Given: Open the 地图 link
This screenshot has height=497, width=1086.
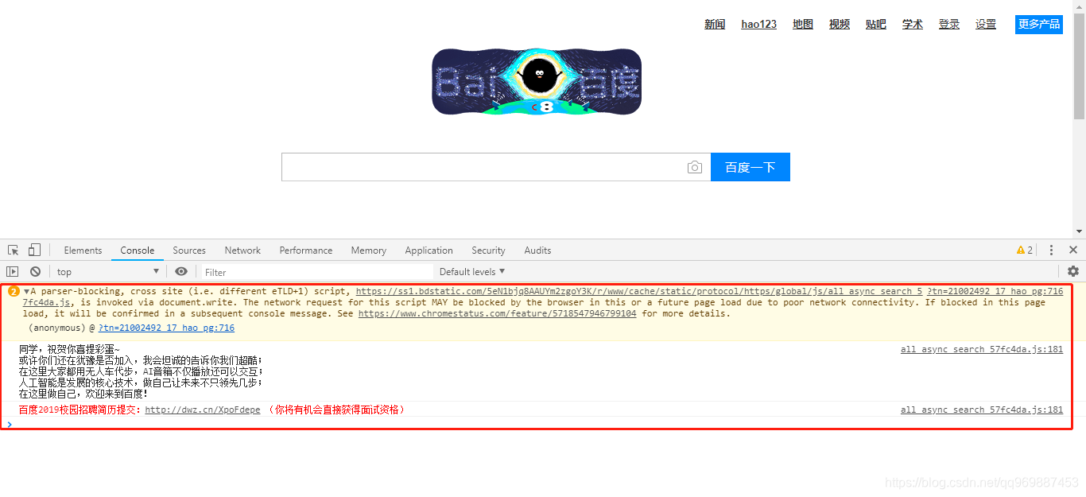Looking at the screenshot, I should (803, 25).
